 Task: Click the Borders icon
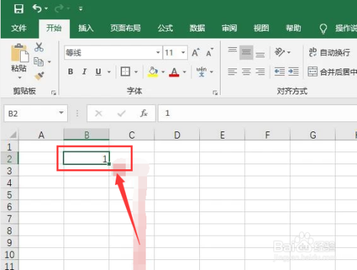coord(125,71)
